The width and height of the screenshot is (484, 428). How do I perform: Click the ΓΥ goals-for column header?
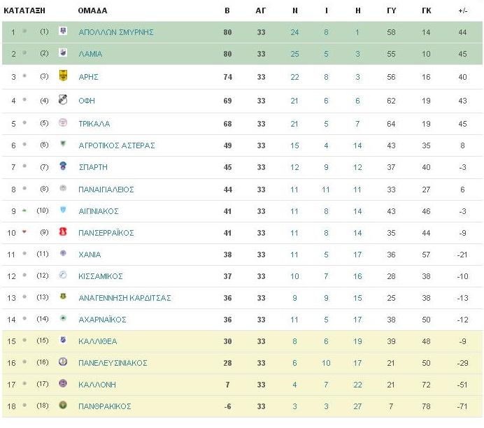[x=391, y=10]
